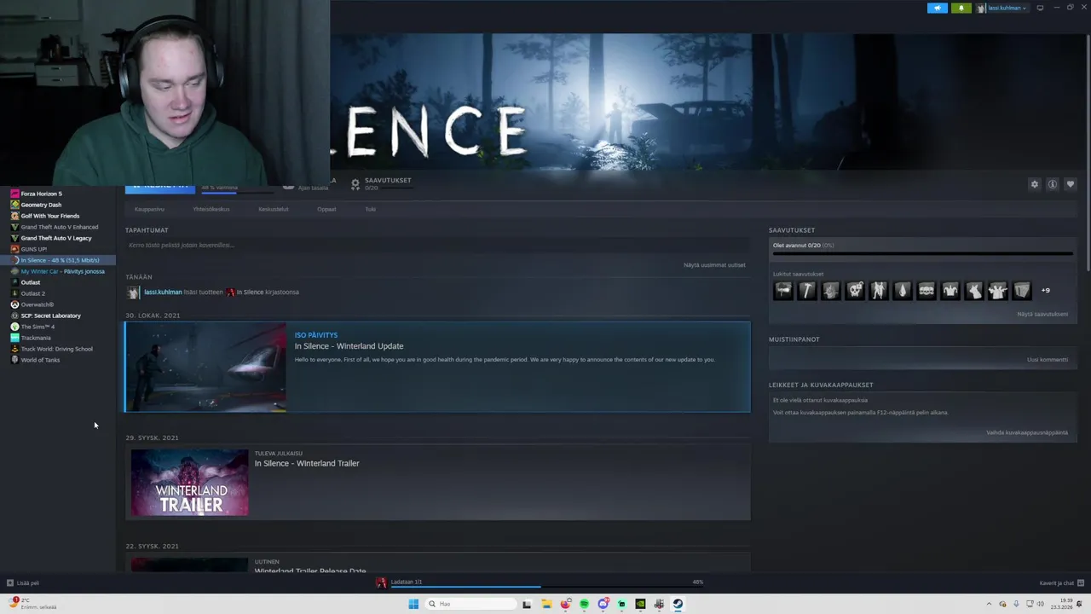
Task: Click the achievements progress bar
Action: (x=923, y=254)
